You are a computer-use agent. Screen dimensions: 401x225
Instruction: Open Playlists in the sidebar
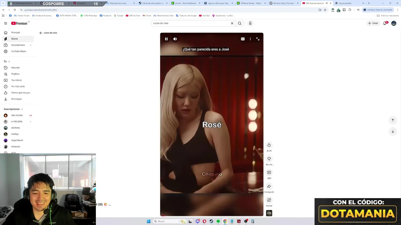click(18, 74)
